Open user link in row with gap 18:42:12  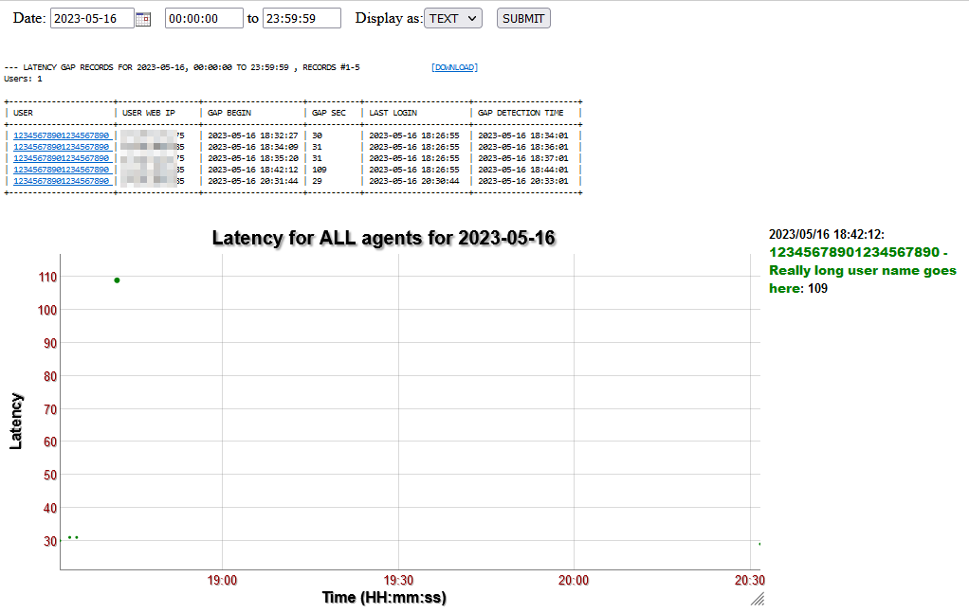click(62, 170)
